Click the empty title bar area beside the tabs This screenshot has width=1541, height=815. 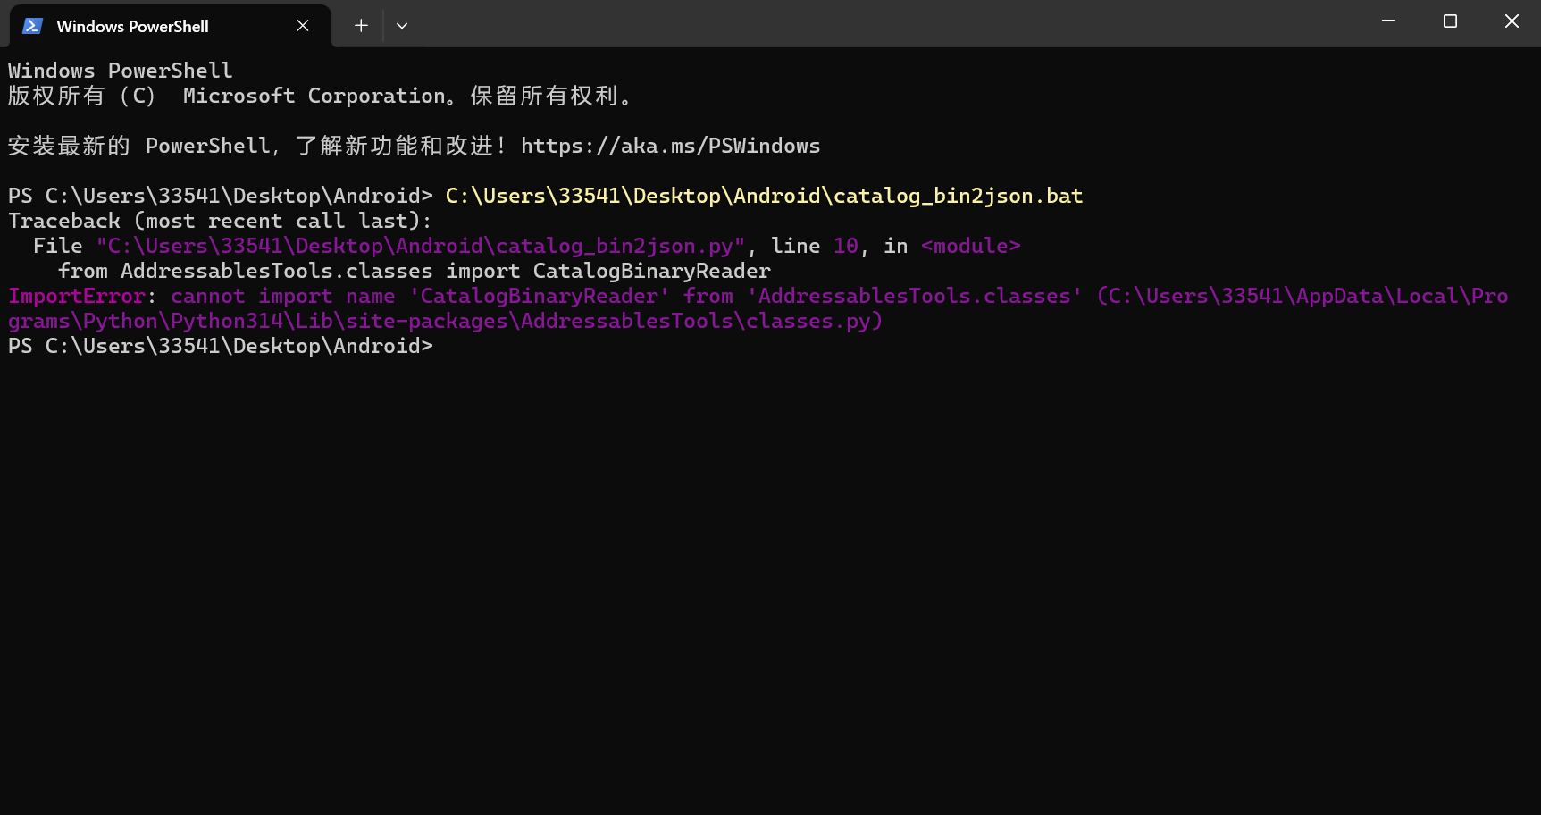[x=893, y=23]
